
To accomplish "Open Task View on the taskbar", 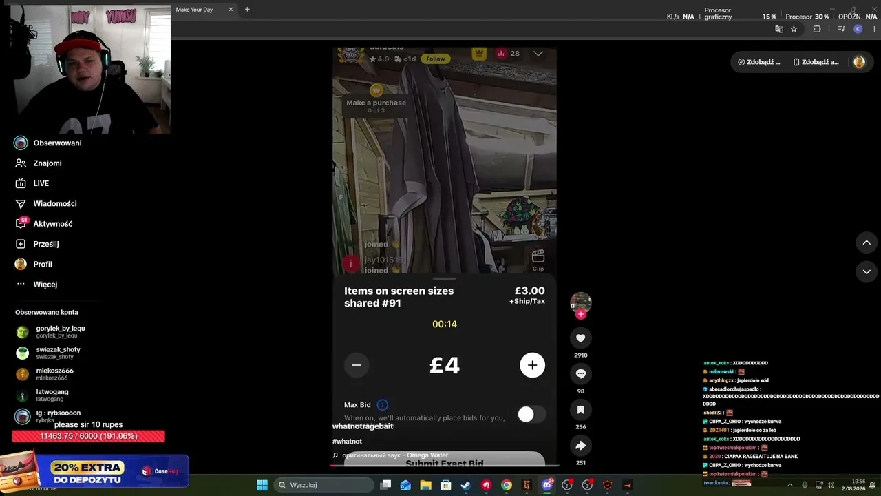I will [x=385, y=485].
